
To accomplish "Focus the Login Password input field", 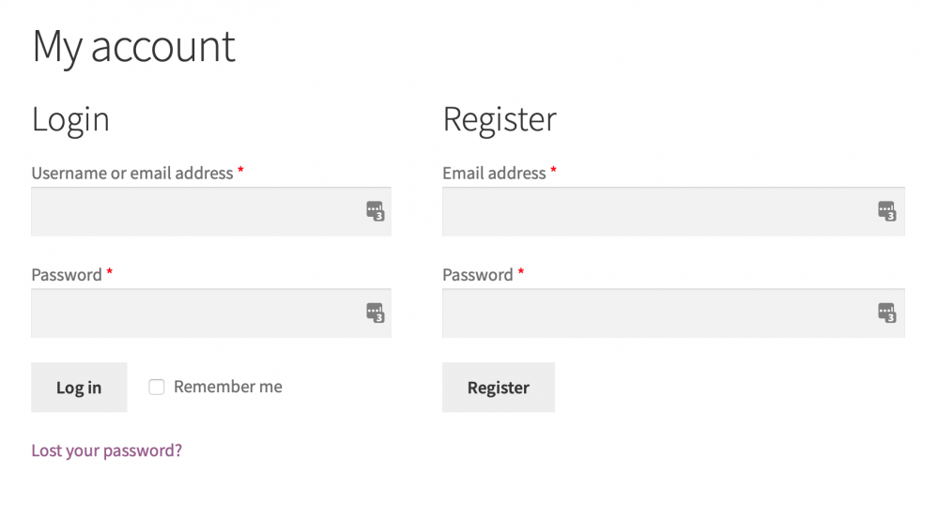I will pos(192,312).
